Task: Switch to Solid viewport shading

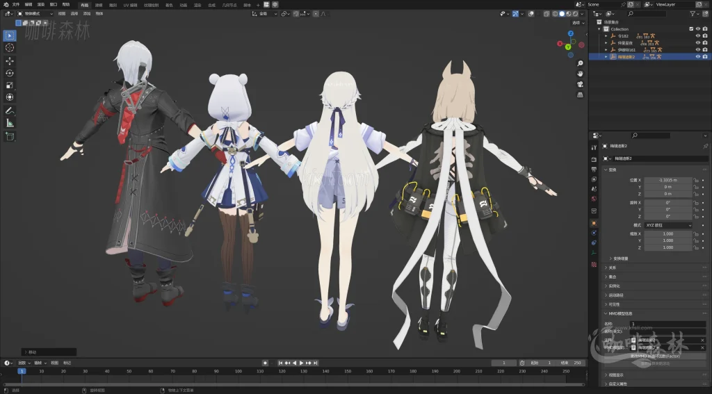Action: pos(562,14)
